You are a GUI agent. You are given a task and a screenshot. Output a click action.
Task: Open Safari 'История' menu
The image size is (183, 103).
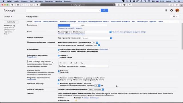tap(39, 1)
